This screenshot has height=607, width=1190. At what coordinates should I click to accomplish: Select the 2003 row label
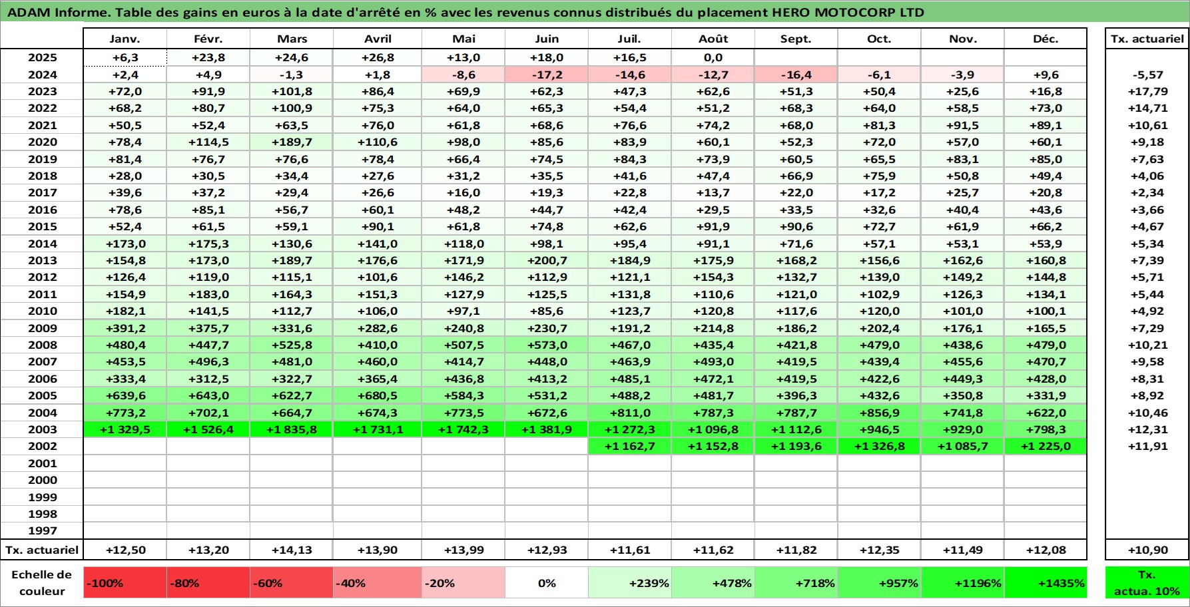tap(42, 429)
